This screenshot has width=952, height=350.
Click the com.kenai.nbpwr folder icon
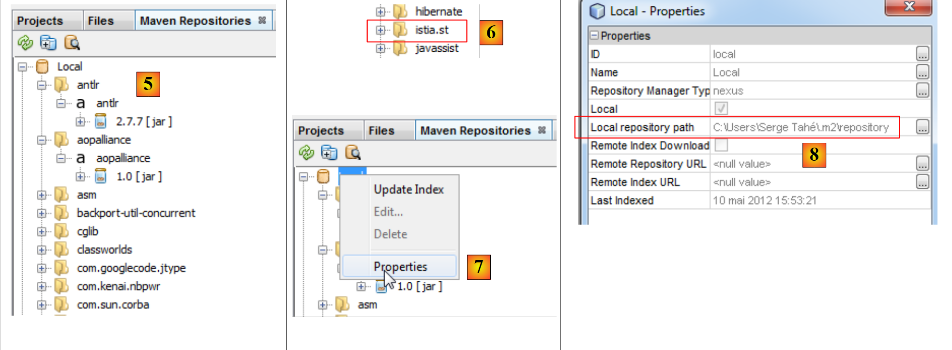(x=61, y=287)
